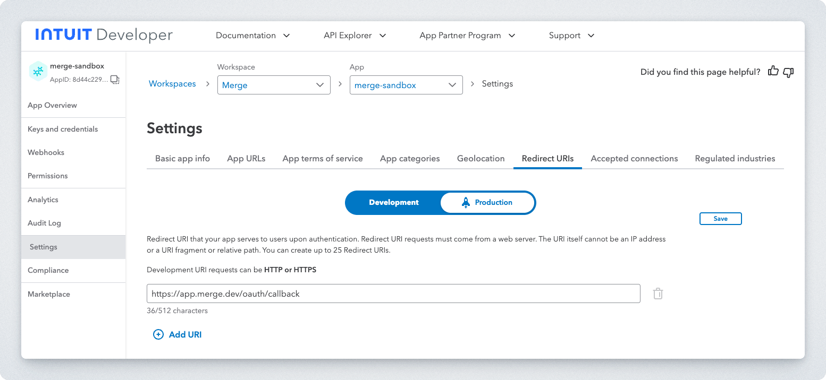Switch to the Accepted connections tab
The width and height of the screenshot is (826, 380).
pos(634,158)
